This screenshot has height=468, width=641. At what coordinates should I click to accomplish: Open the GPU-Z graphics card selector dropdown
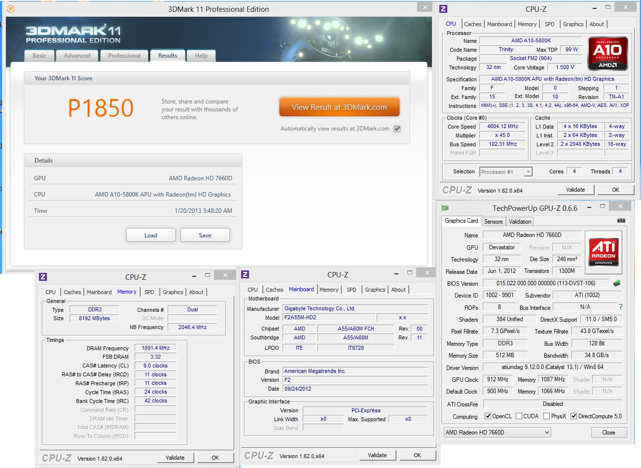coord(497,433)
